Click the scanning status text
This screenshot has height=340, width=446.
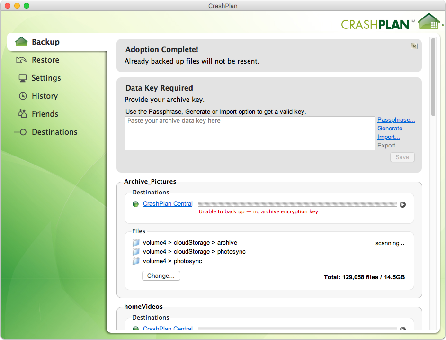pyautogui.click(x=390, y=243)
